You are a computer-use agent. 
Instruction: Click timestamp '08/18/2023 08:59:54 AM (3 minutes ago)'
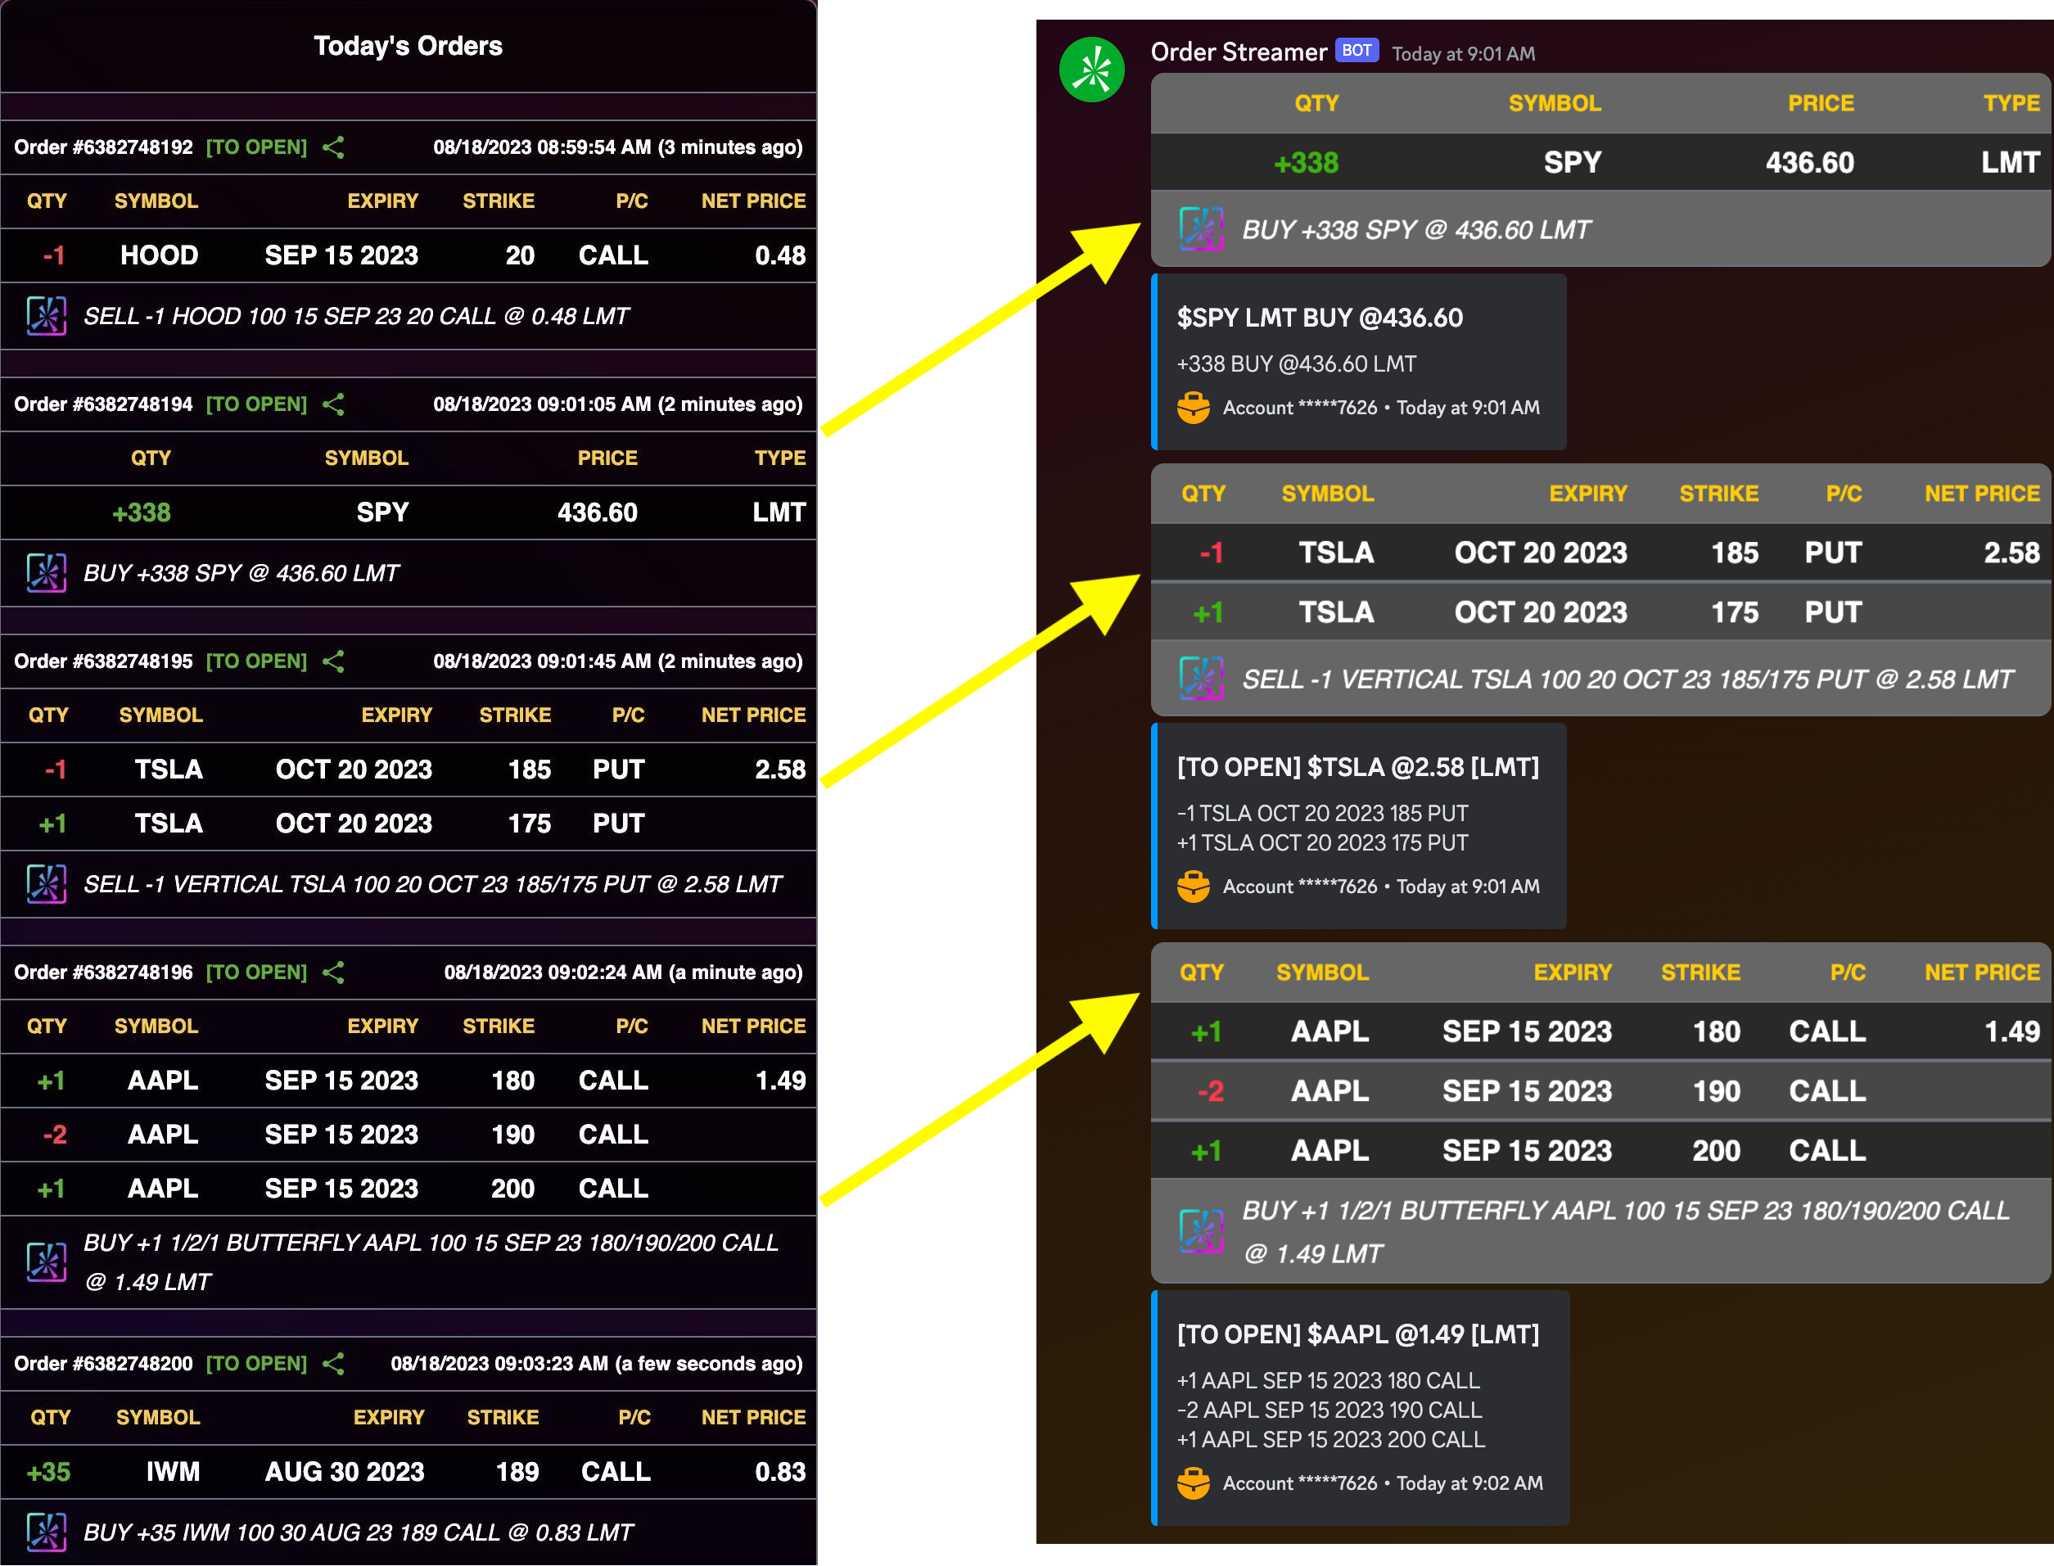(x=618, y=147)
